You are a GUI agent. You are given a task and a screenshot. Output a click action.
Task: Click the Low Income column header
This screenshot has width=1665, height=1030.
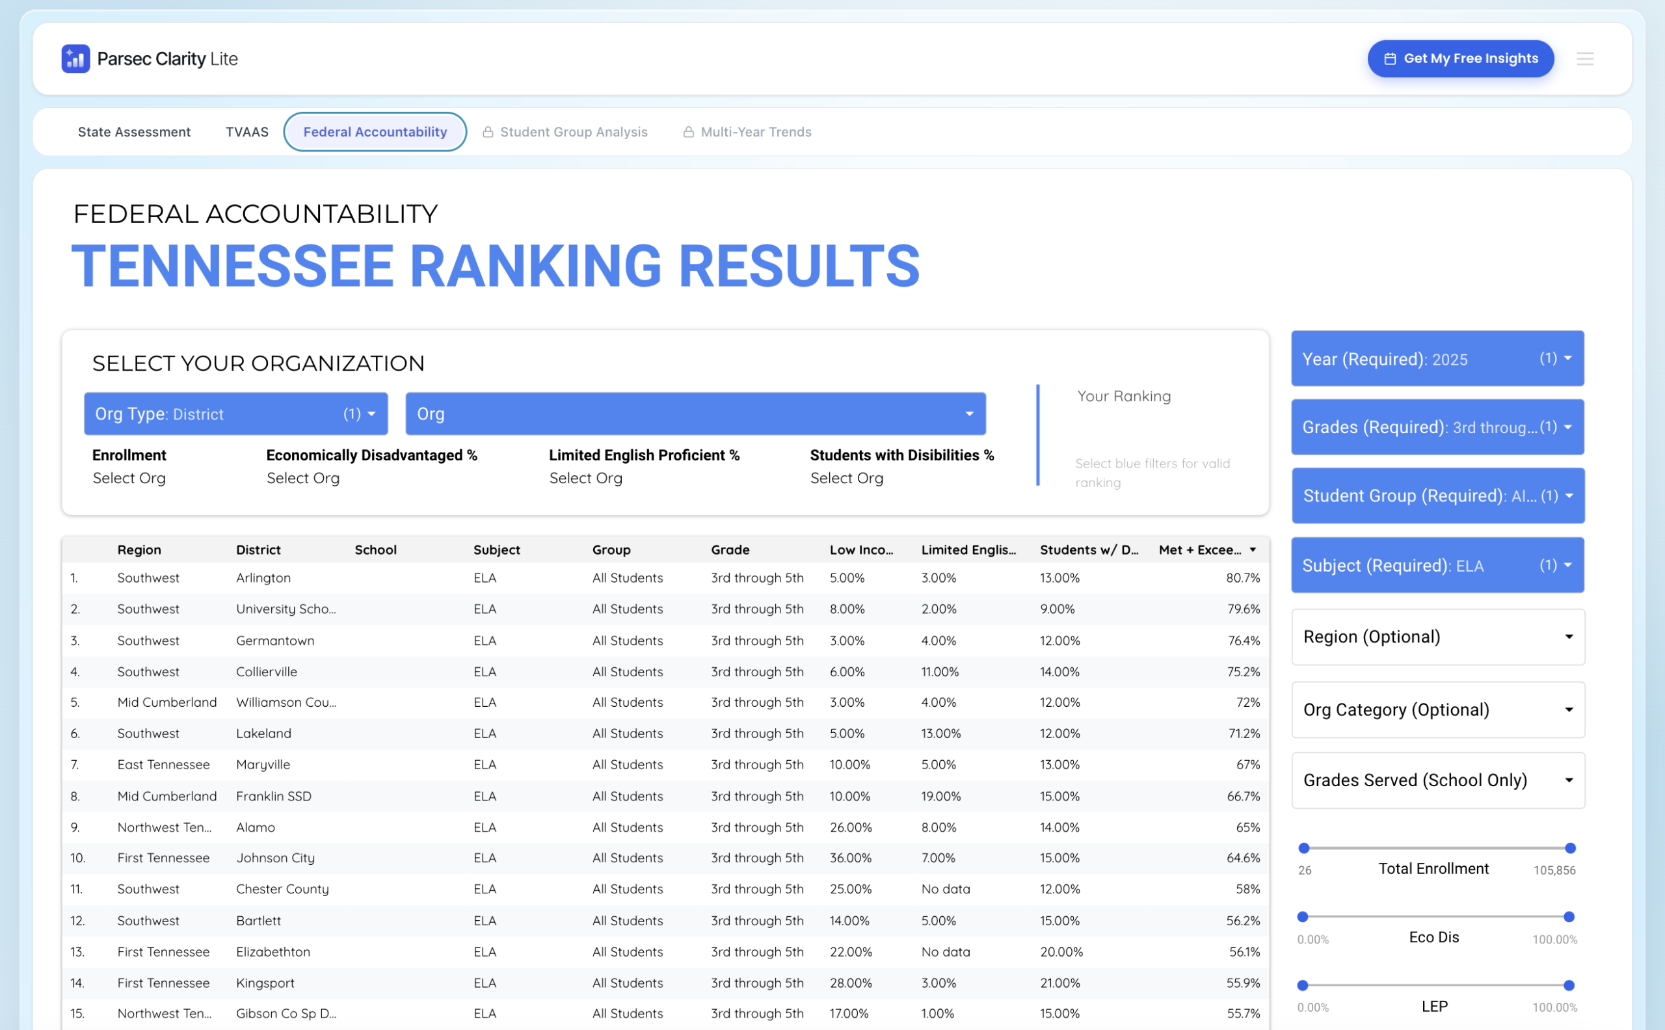[861, 549]
